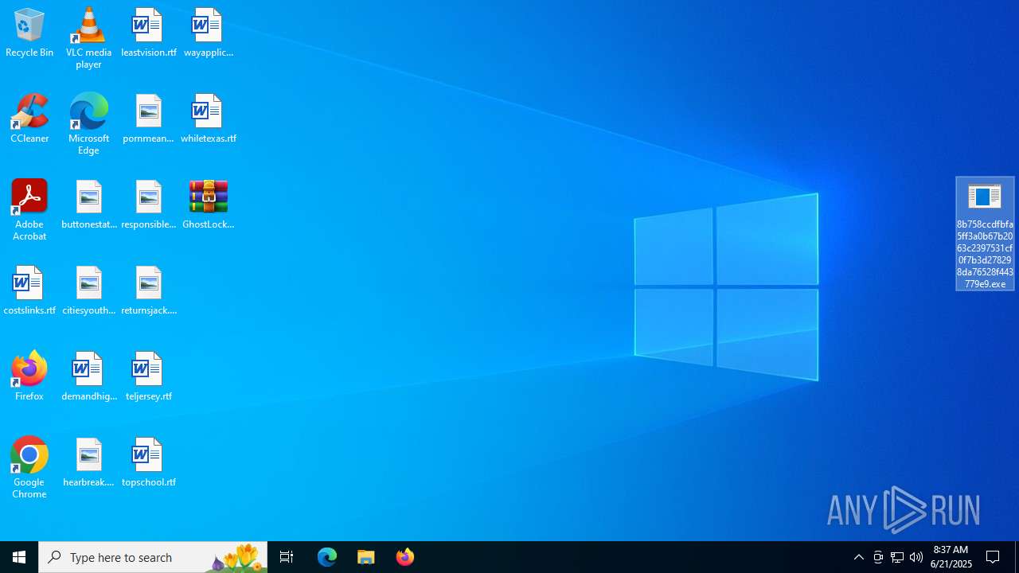
Task: Select the VLC media player shortcut
Action: coord(88,38)
